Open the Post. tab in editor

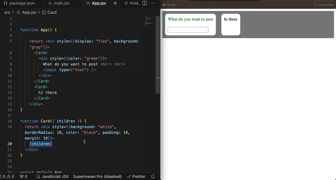pyautogui.click(x=132, y=3)
